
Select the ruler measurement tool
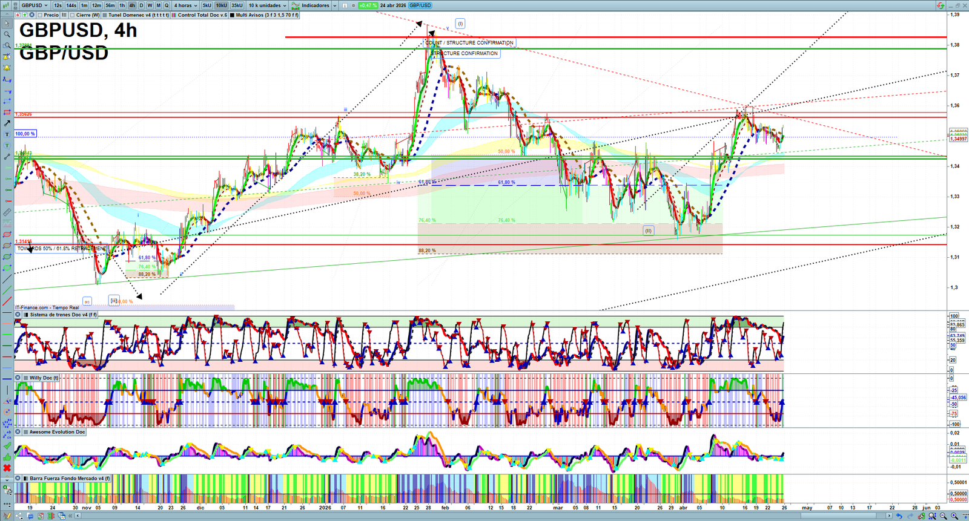[7, 212]
